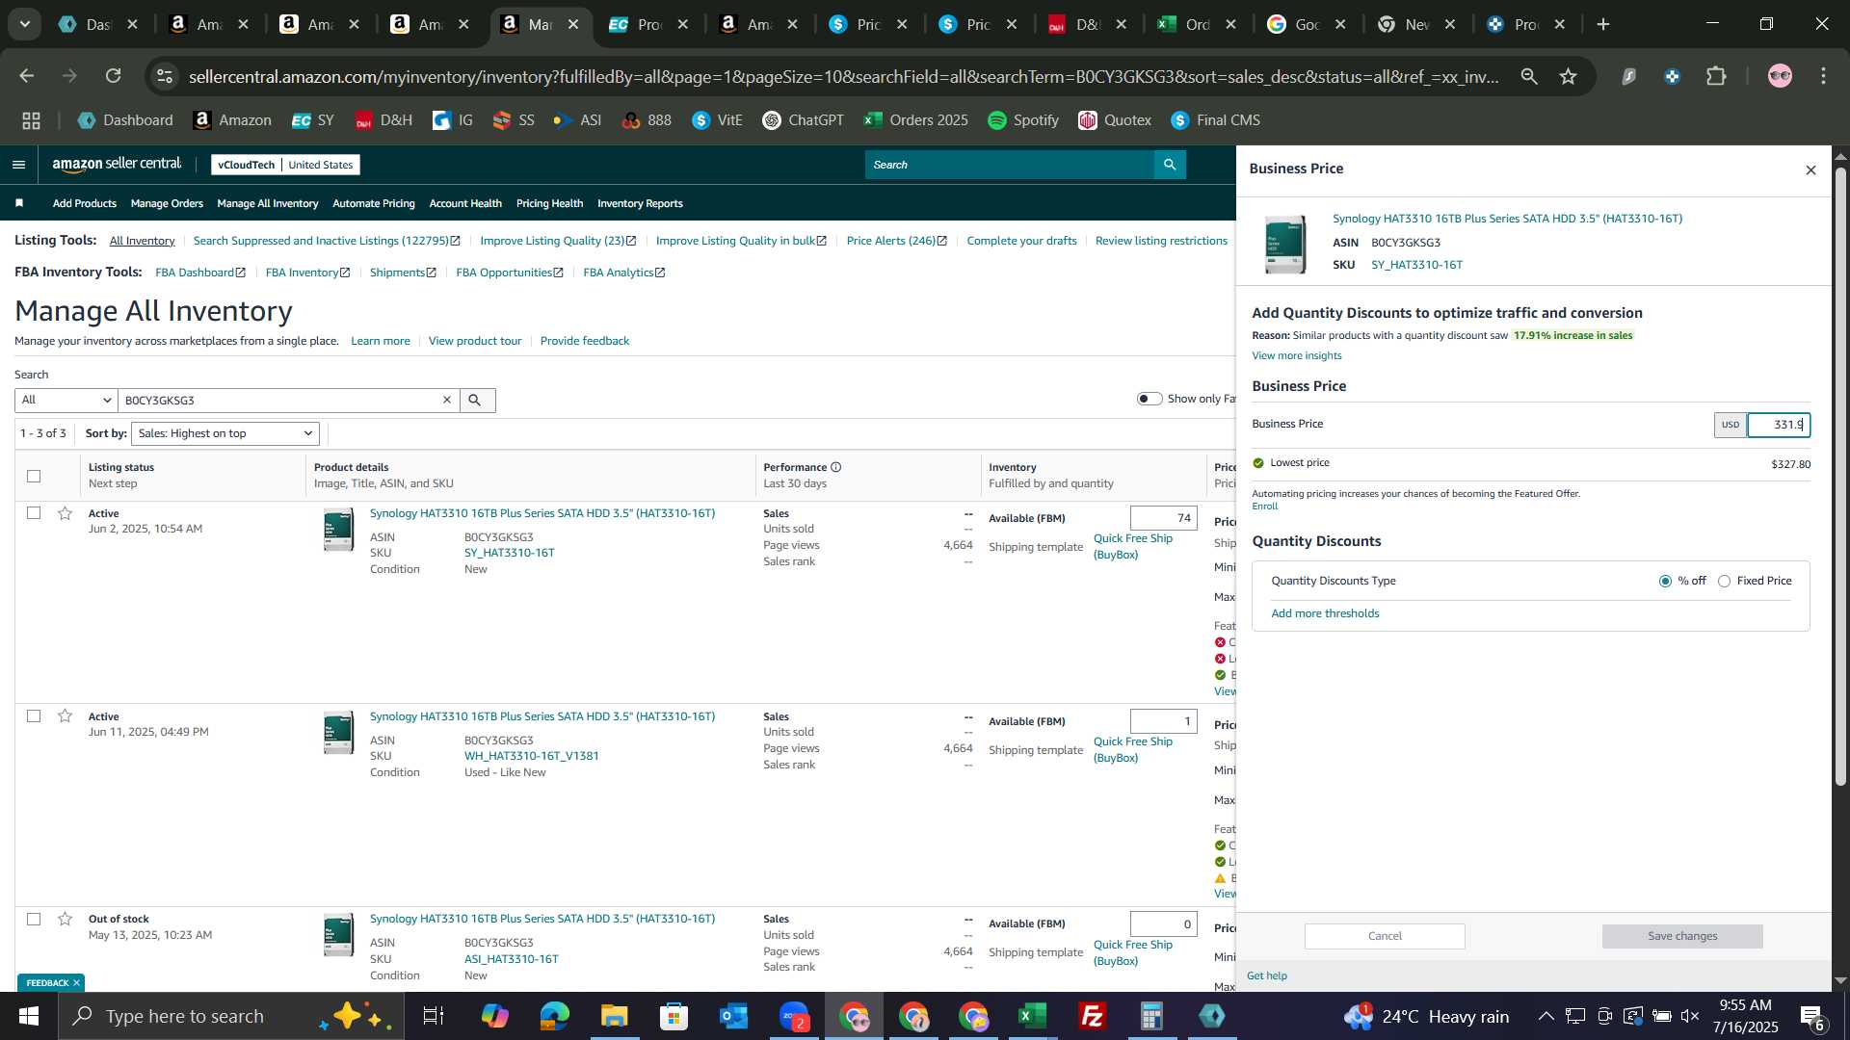Screen dimensions: 1850x1040
Task: Click Save changes in Business Price panel
Action: pyautogui.click(x=1682, y=936)
